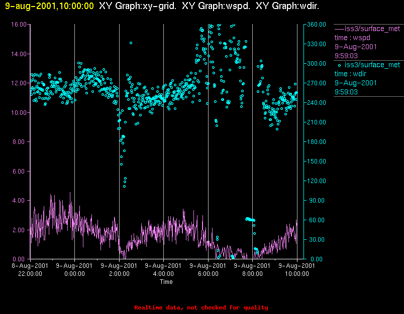Click right axis label 360.00
Viewport: 404px width, 314px height.
point(317,25)
